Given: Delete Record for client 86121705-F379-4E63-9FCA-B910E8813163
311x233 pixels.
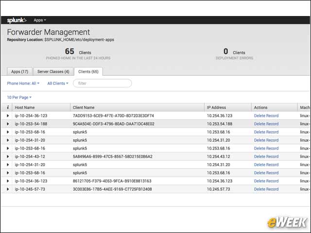Looking at the screenshot, I should [266, 181].
